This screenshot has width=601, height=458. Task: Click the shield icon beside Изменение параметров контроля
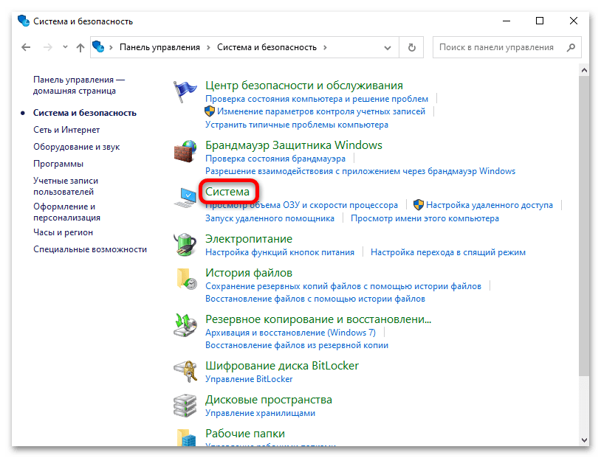(x=210, y=111)
